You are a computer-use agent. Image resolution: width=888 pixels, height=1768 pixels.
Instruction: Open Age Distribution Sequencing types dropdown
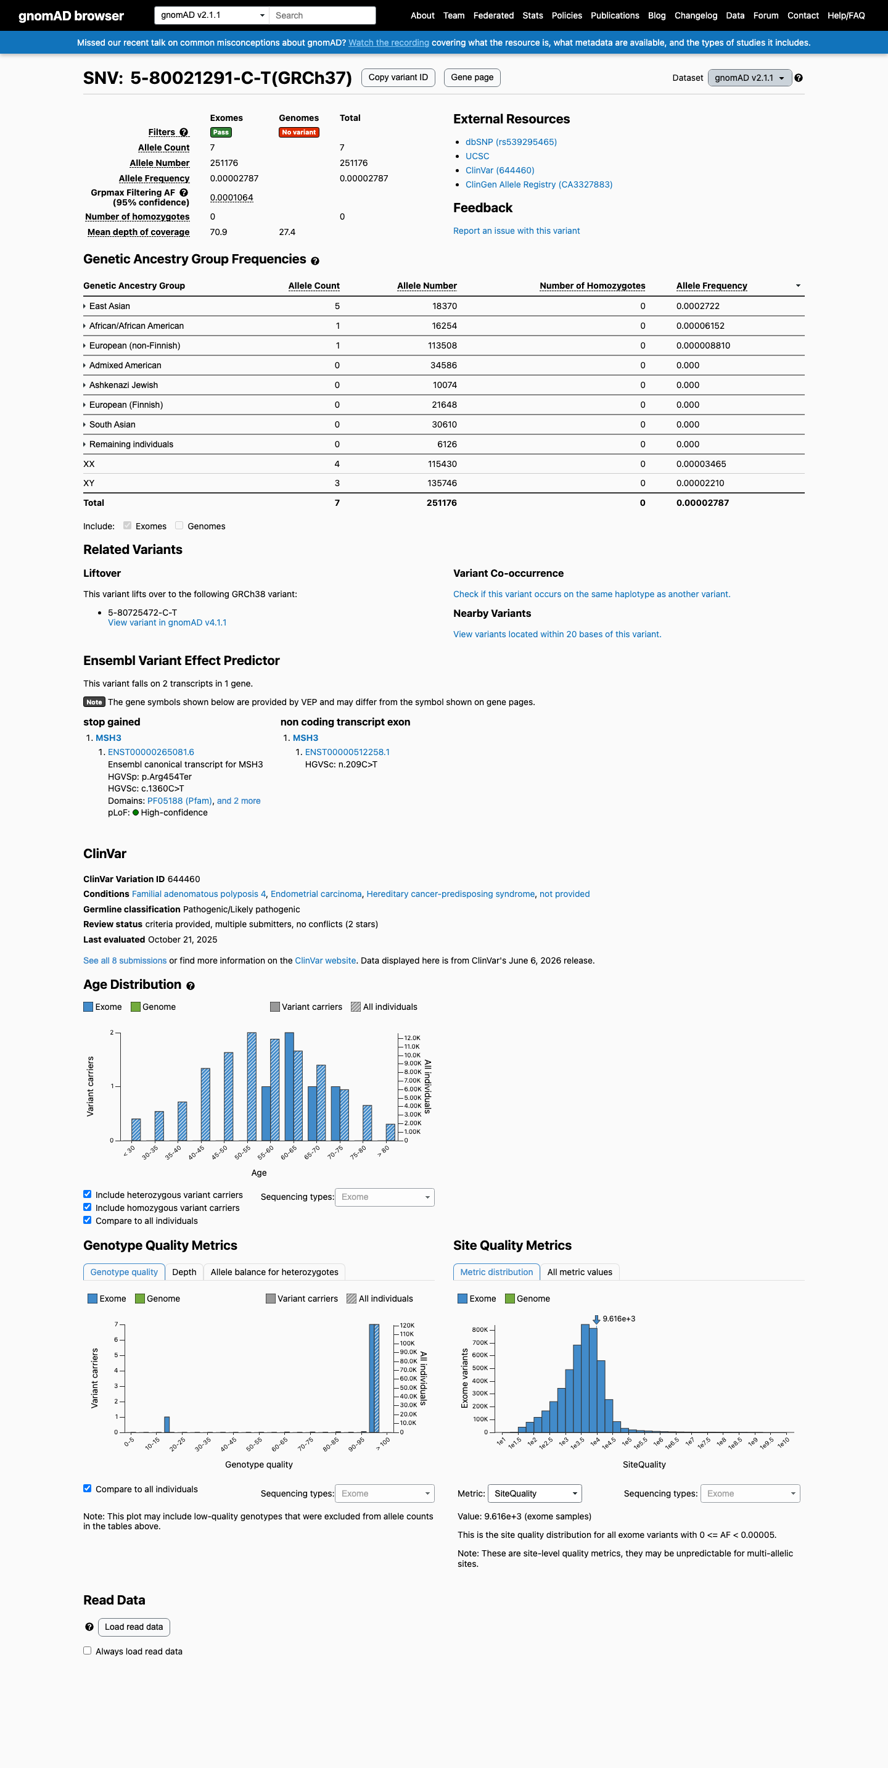[x=384, y=1197]
